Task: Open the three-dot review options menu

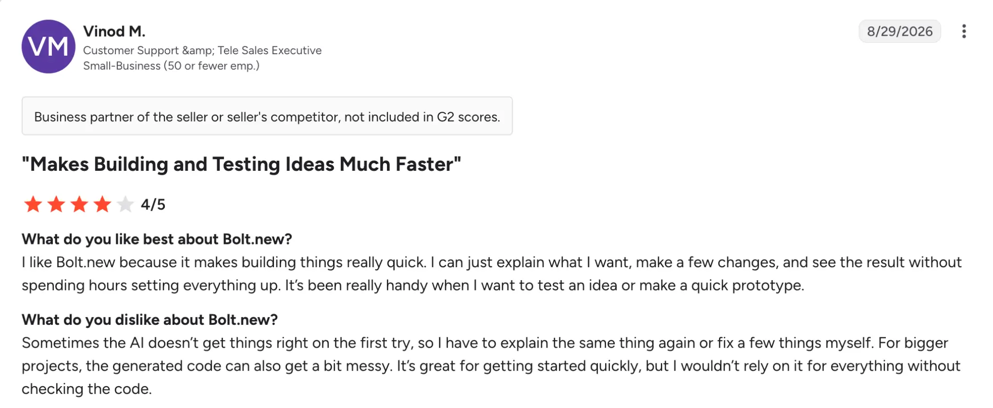Action: pos(963,31)
